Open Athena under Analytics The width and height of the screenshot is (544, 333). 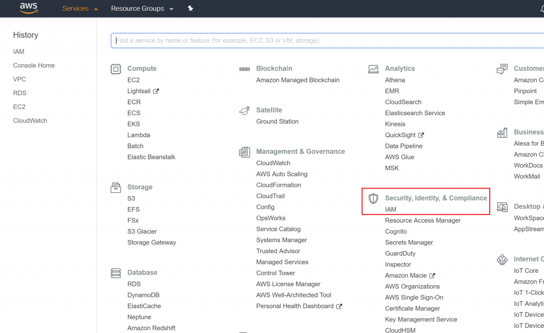click(x=395, y=80)
